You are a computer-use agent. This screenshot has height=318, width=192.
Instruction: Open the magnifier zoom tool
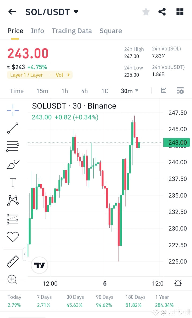pyautogui.click(x=12, y=279)
